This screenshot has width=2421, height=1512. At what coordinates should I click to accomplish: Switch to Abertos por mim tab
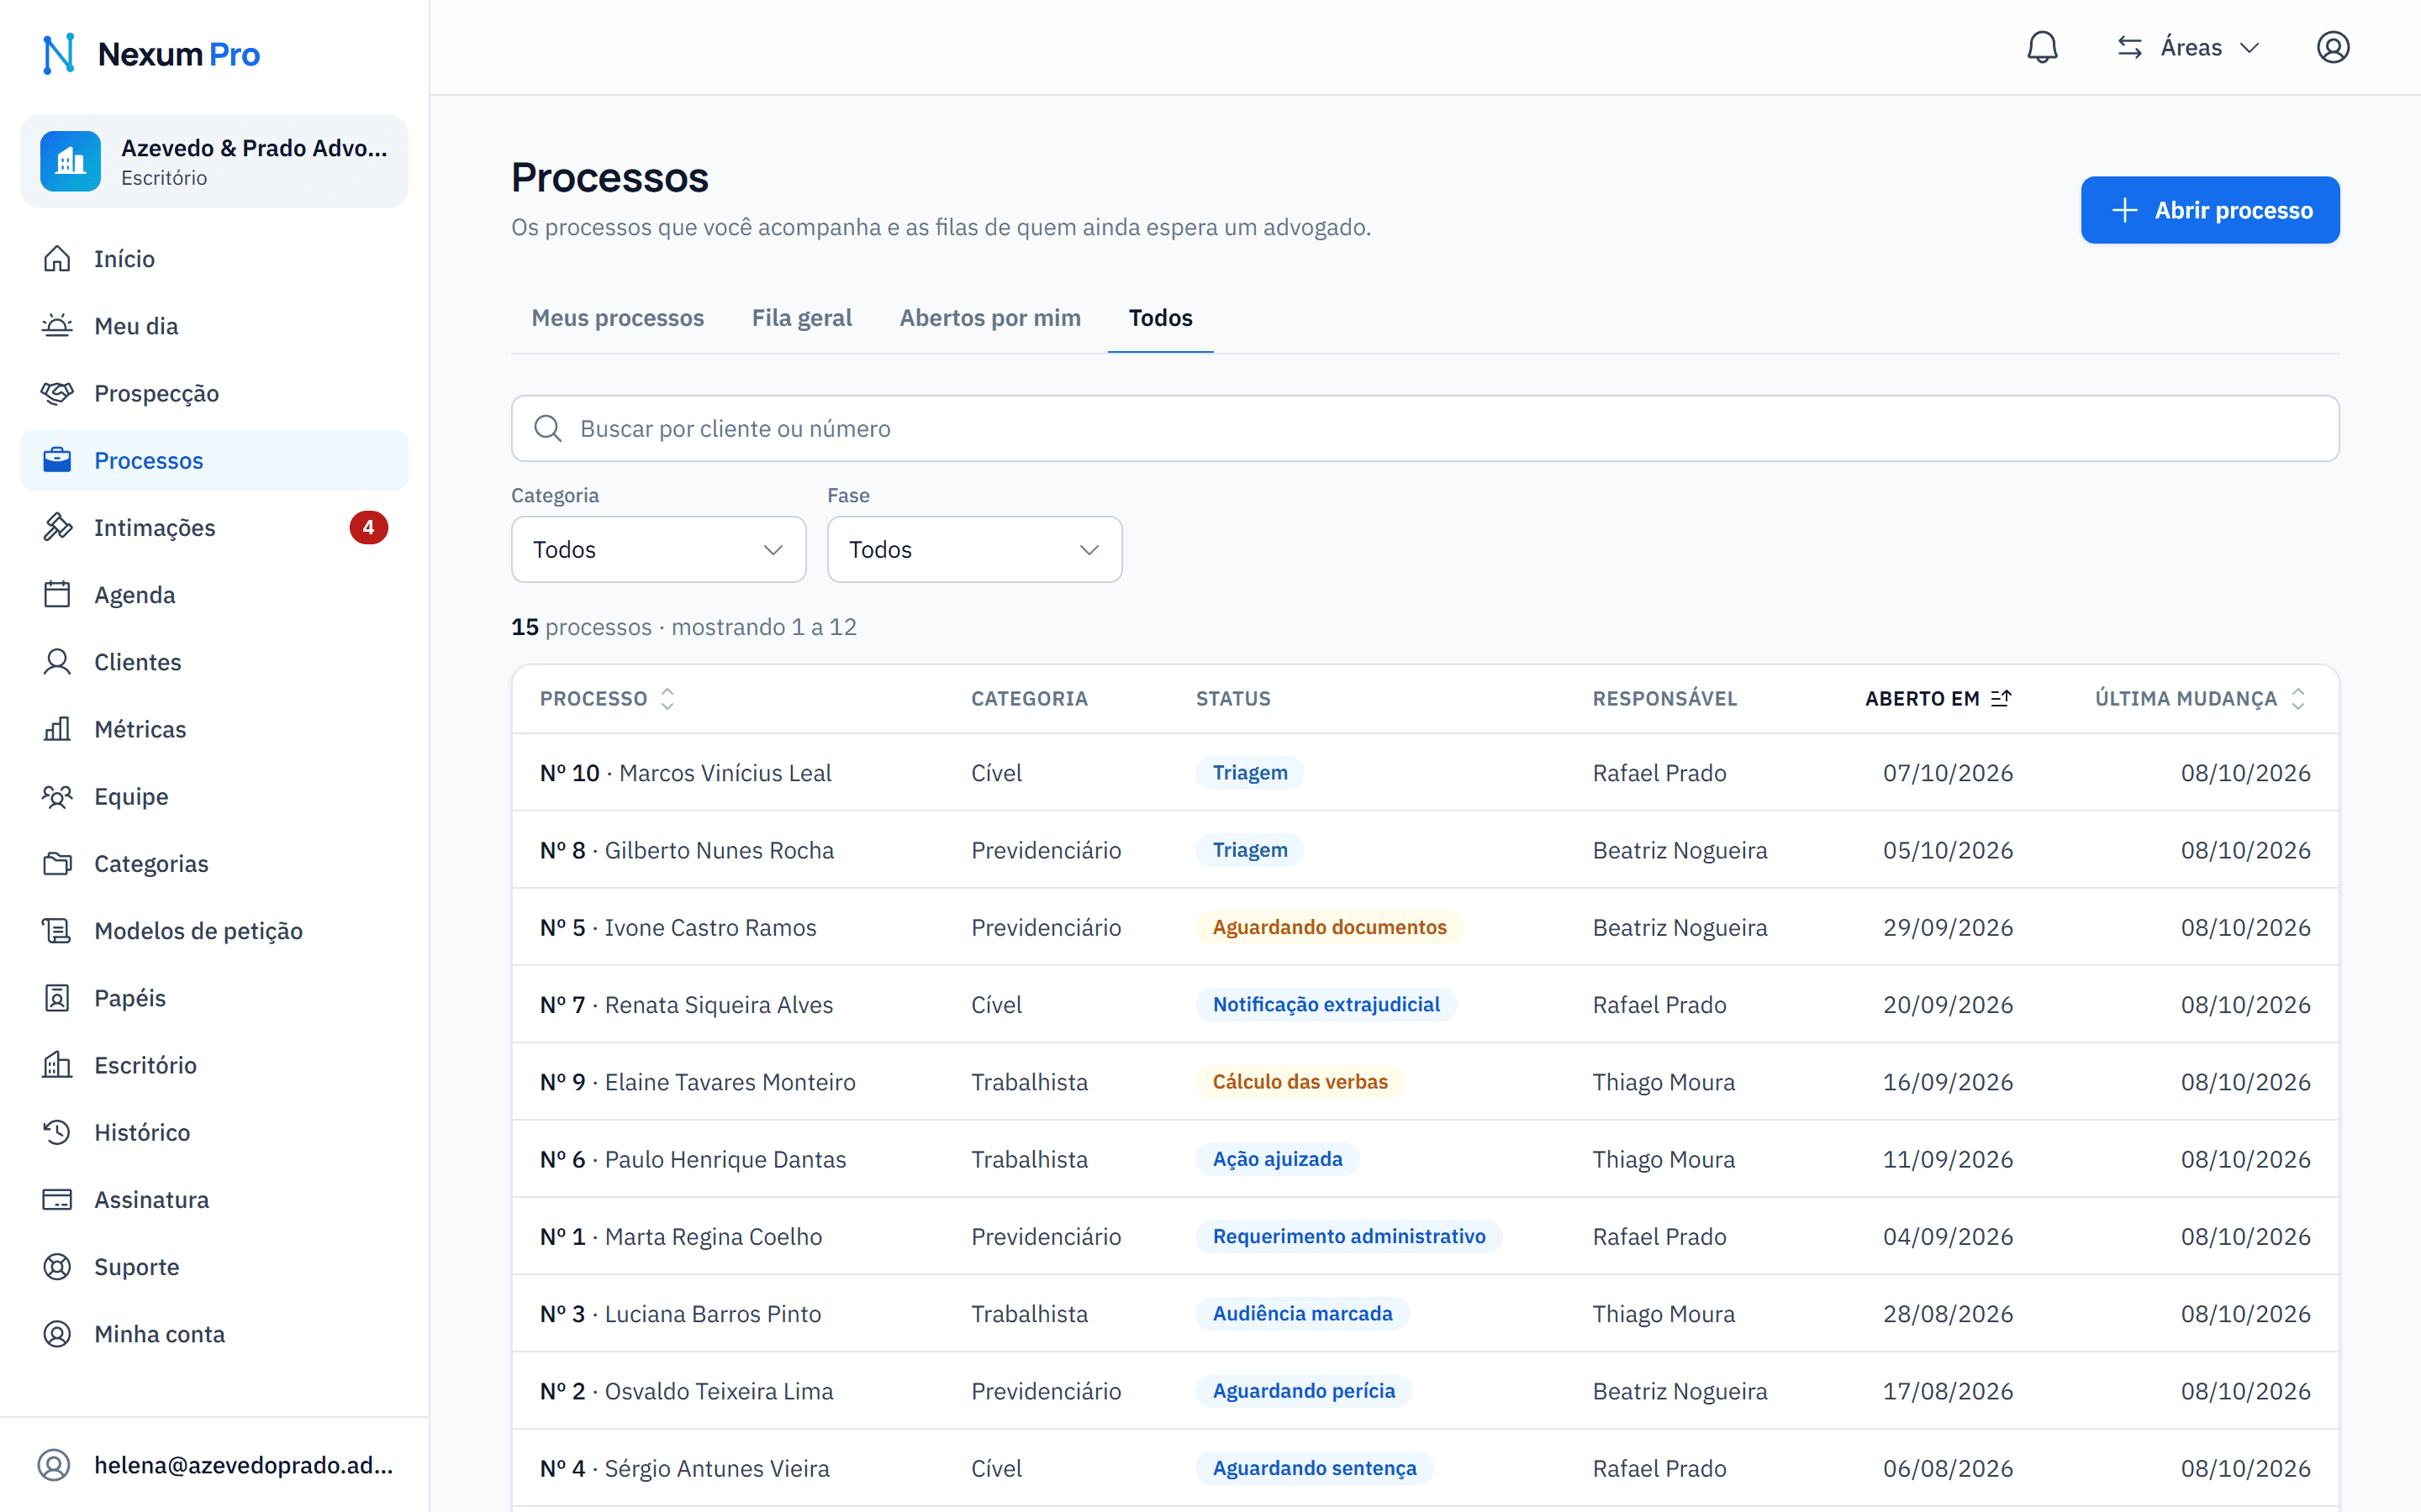(989, 318)
